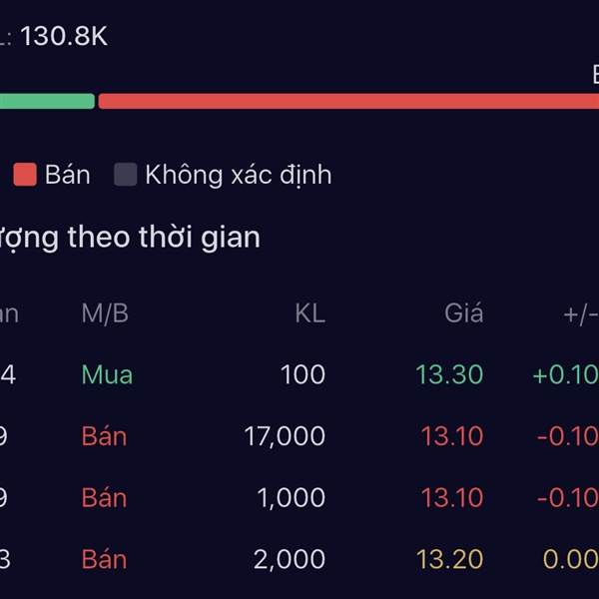Click the 13.20 price value
Viewport: 599px width, 599px height.
coord(449,560)
